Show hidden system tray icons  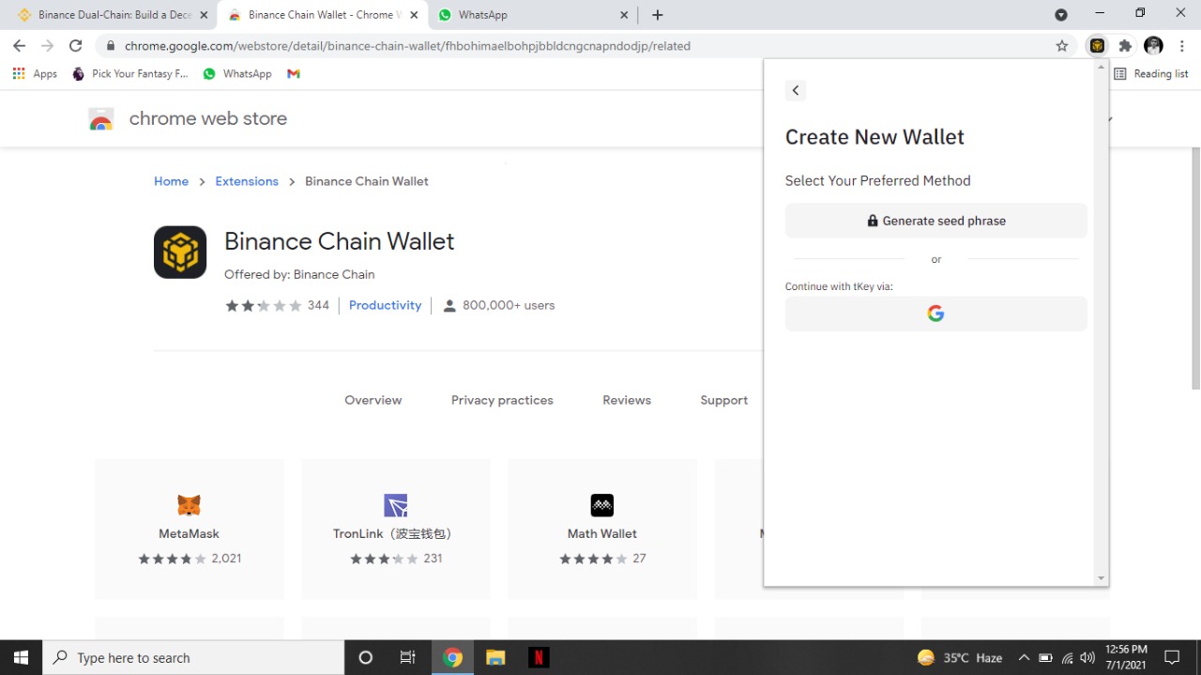1024,657
